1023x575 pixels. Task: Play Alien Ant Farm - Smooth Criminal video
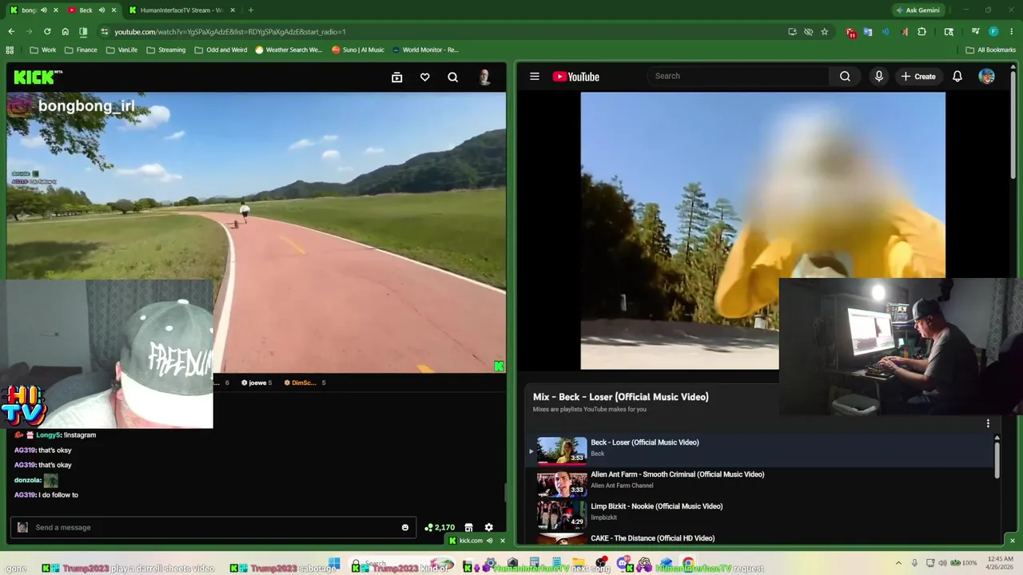pos(758,482)
